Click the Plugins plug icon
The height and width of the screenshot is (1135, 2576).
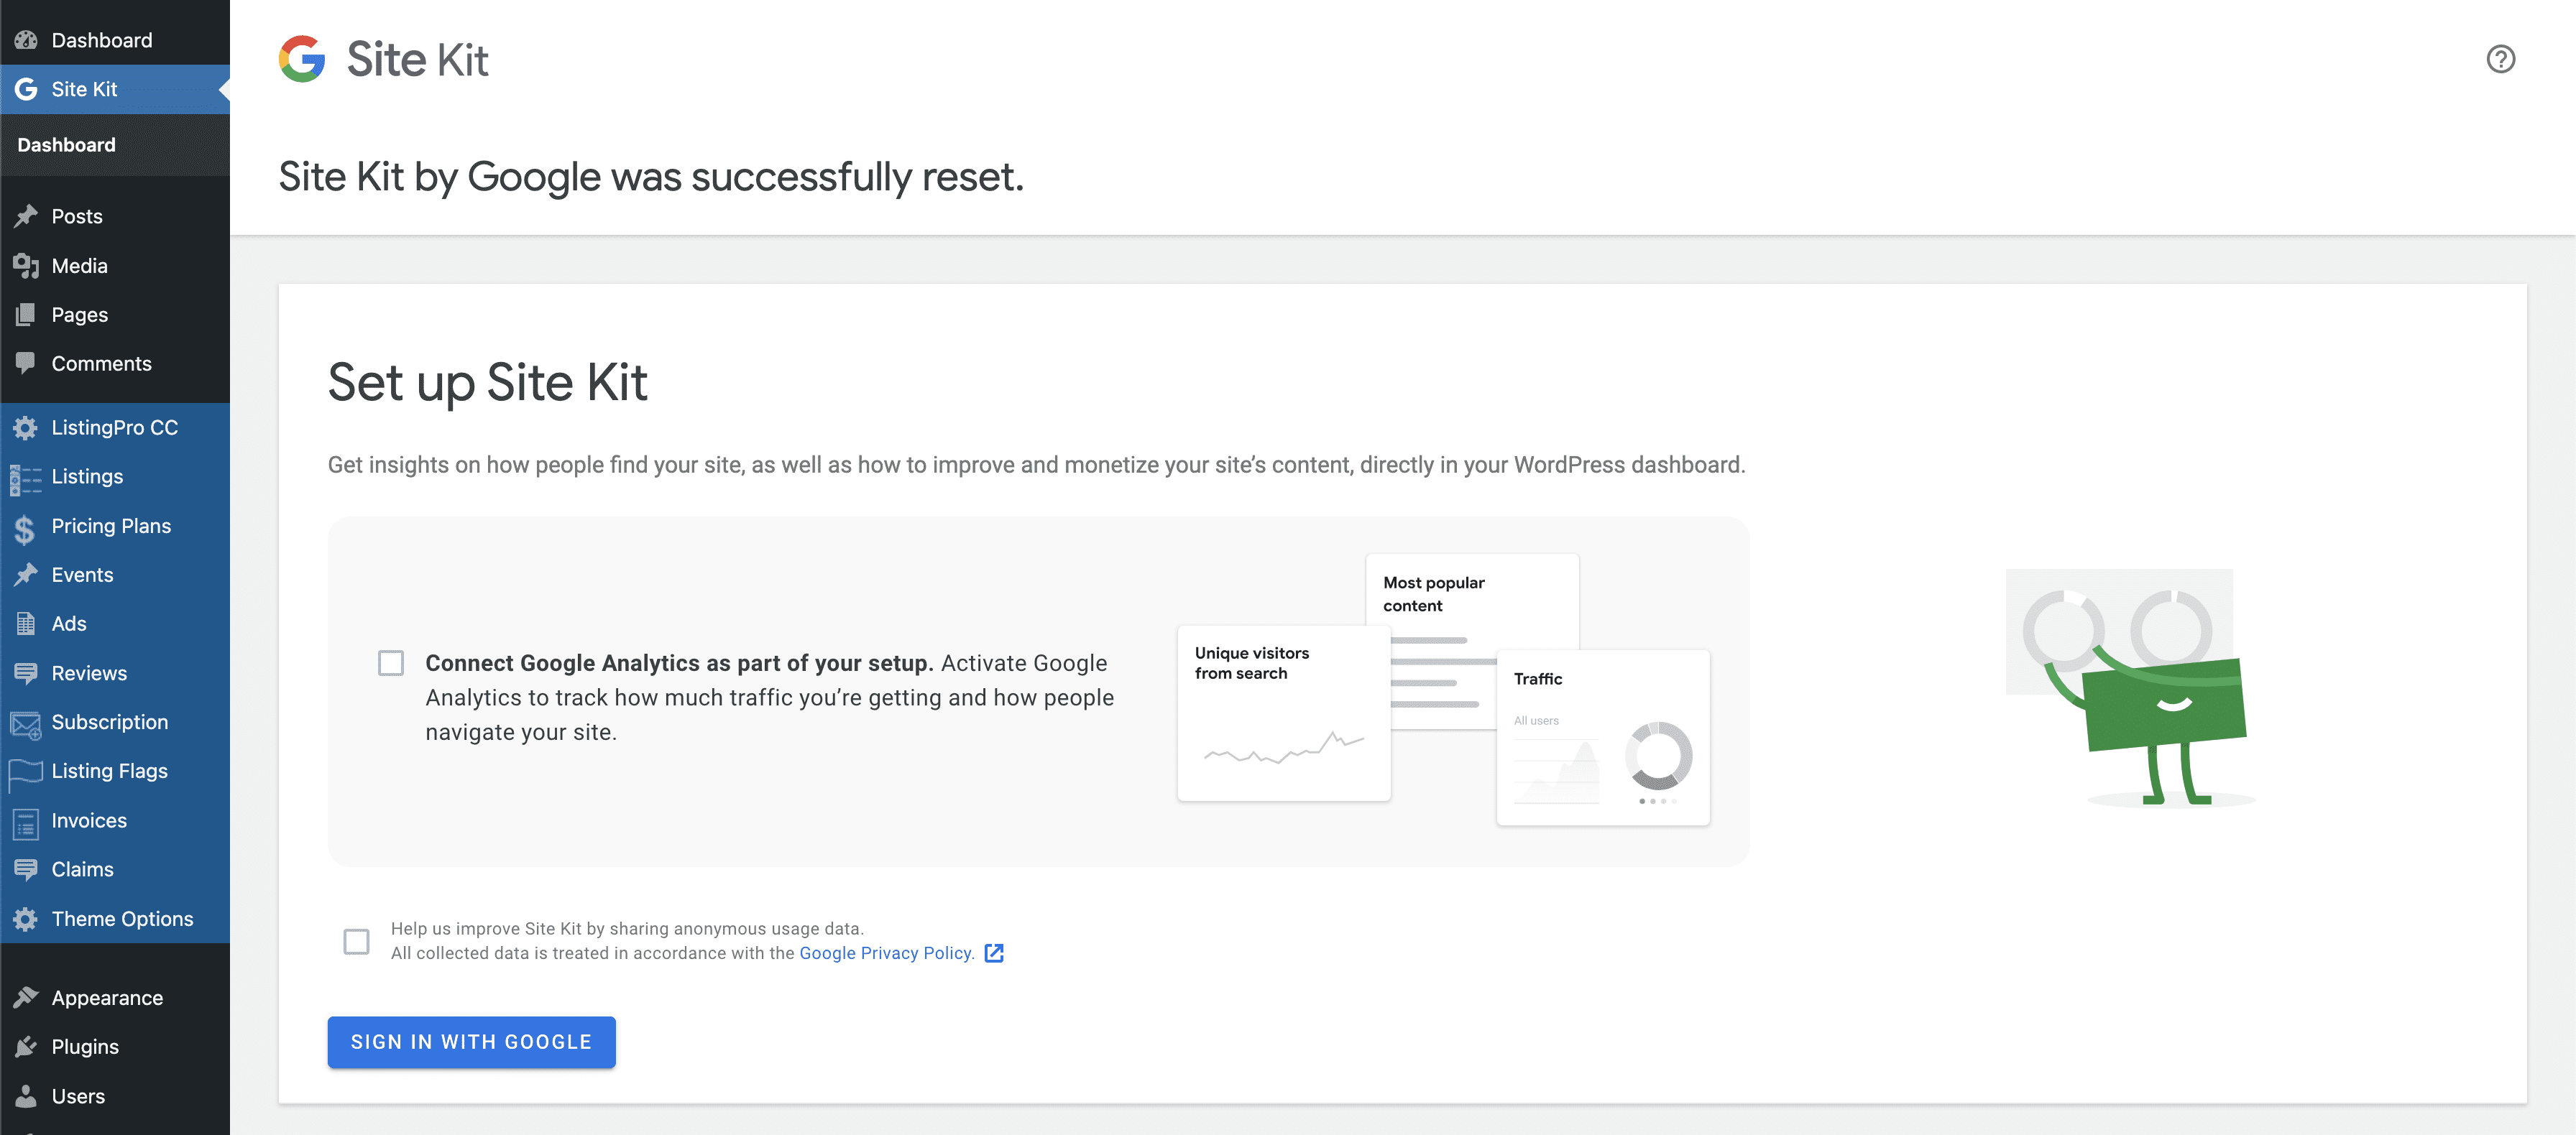click(26, 1047)
